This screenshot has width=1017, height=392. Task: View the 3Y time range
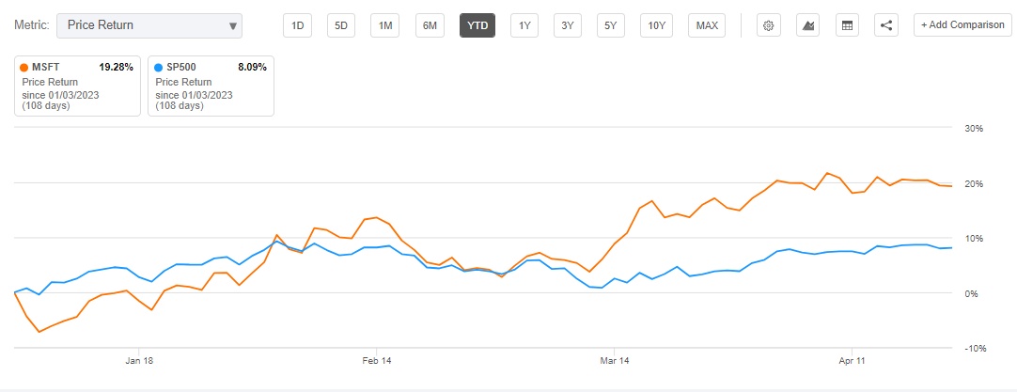(x=568, y=25)
